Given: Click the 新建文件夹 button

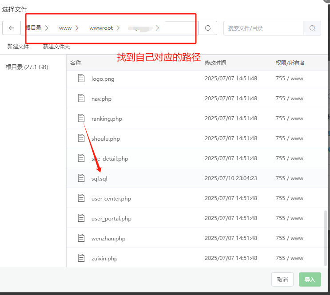Looking at the screenshot, I should point(56,47).
